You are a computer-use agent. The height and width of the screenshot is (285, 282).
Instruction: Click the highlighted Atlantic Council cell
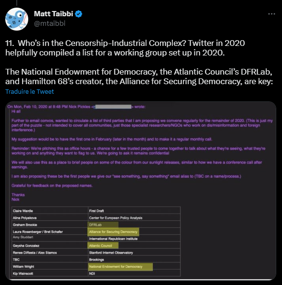pos(103,246)
